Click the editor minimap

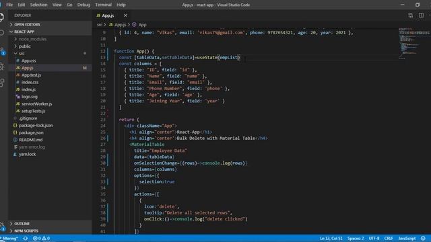(x=415, y=44)
